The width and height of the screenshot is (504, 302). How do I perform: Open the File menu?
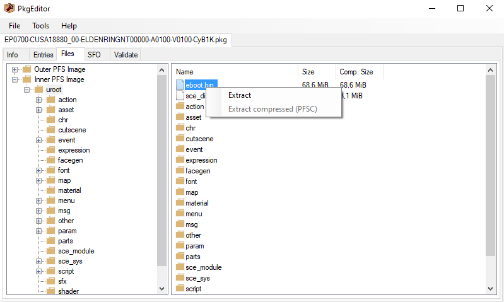[x=15, y=26]
